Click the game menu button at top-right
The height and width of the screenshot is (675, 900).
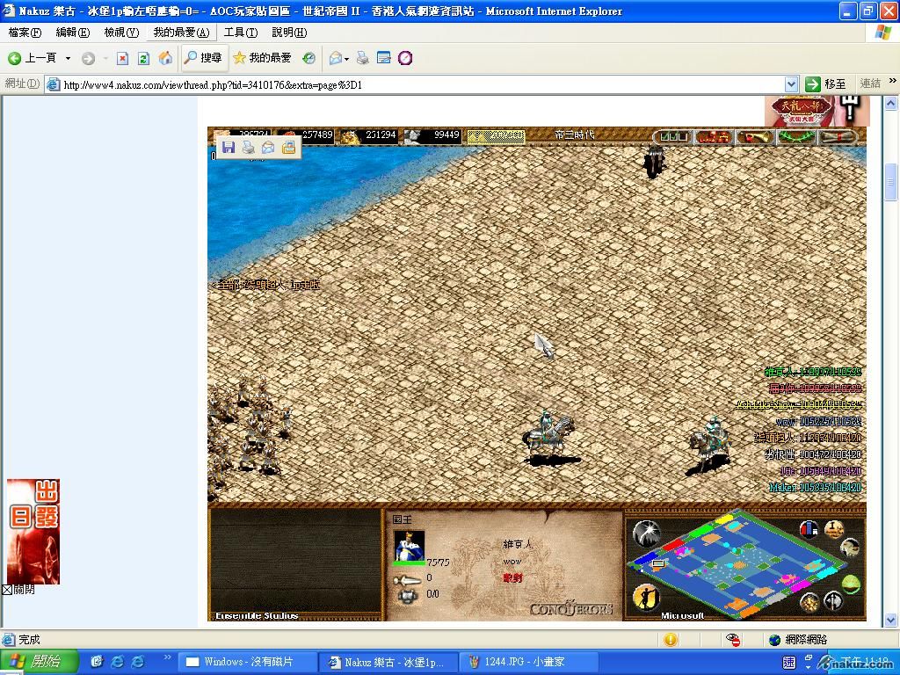coord(838,137)
